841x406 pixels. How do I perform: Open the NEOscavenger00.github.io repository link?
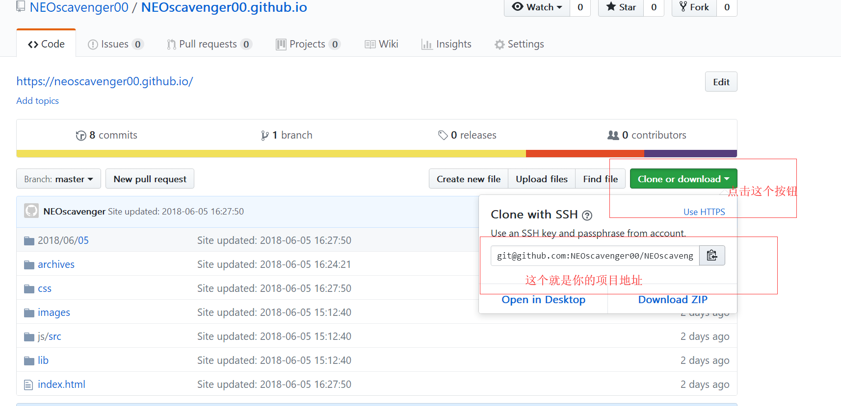click(x=224, y=7)
